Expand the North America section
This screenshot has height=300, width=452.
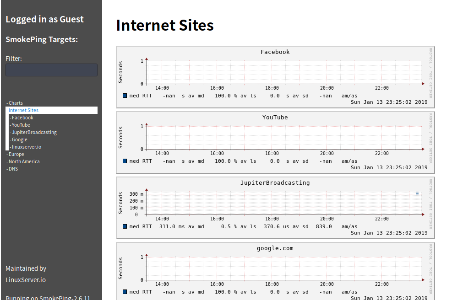click(24, 161)
